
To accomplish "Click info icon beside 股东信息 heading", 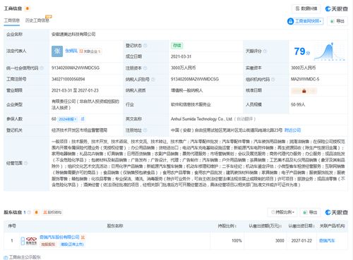I will [x=29, y=212].
